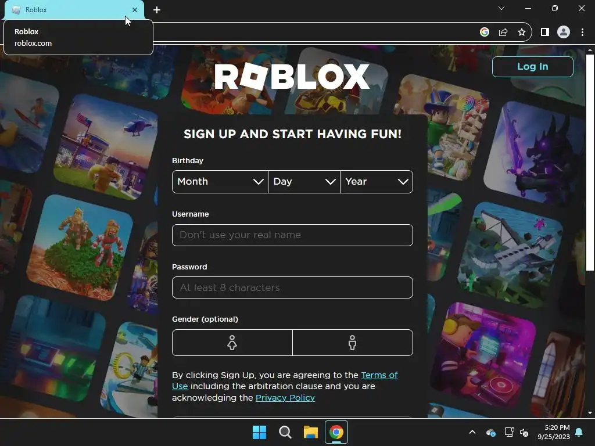The height and width of the screenshot is (446, 595).
Task: Select the Roblox browser tab
Action: click(74, 10)
